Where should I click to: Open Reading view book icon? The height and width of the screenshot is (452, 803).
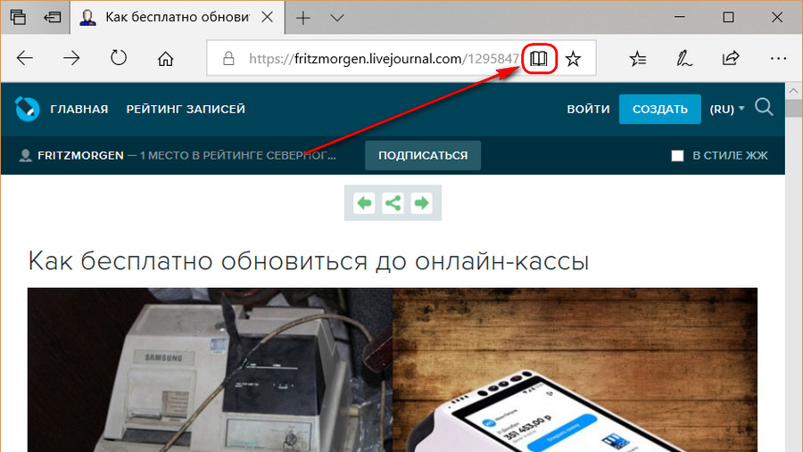point(538,59)
